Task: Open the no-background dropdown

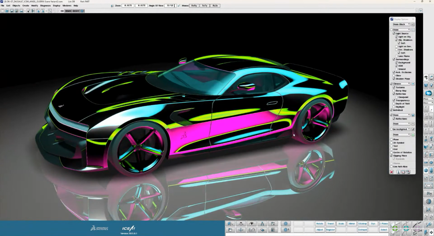Action: click(x=401, y=129)
